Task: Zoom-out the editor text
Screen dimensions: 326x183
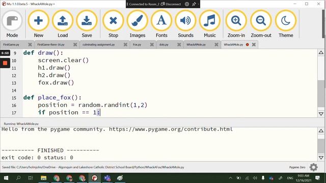Action: click(x=261, y=24)
